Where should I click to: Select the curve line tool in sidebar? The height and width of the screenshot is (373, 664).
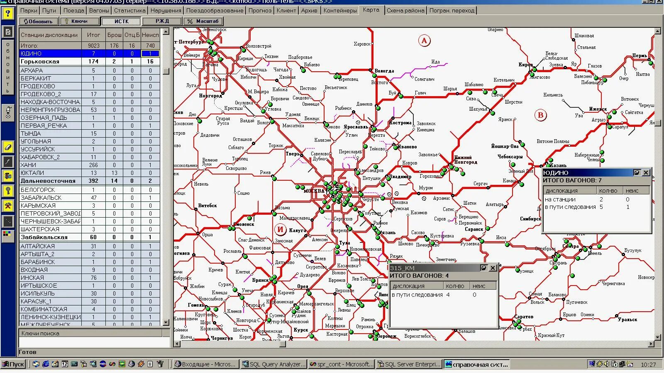coord(7,162)
